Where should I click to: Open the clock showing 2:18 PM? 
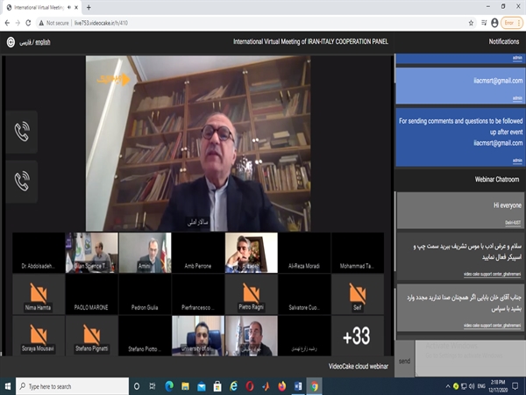pos(498,386)
